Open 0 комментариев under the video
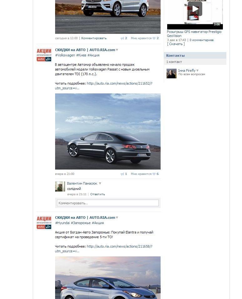 201,40
